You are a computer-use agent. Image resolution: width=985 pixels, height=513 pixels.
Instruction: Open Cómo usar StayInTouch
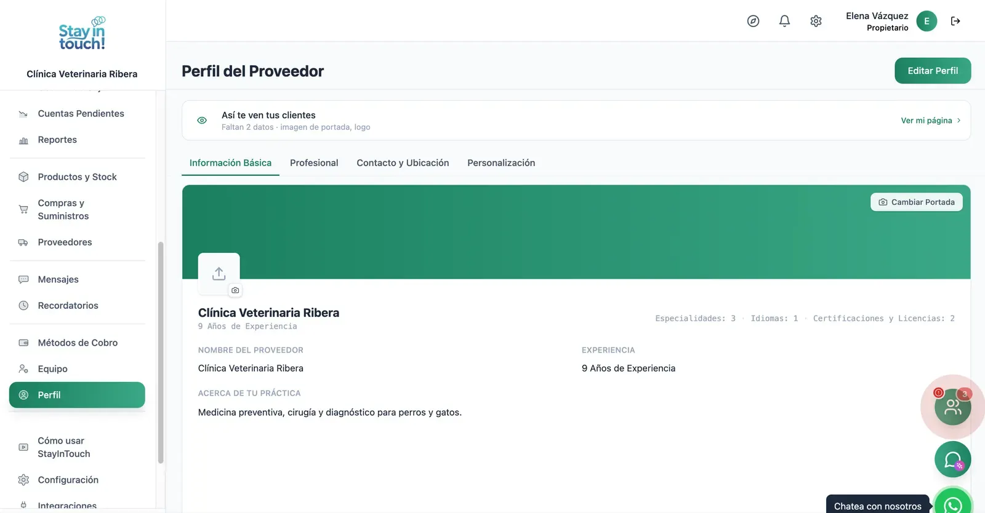point(78,447)
